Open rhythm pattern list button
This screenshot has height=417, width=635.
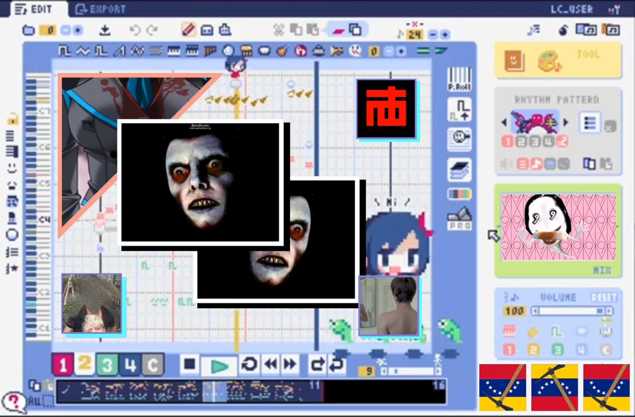590,122
